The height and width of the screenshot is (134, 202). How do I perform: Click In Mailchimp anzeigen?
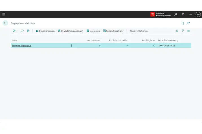pyautogui.click(x=71, y=31)
